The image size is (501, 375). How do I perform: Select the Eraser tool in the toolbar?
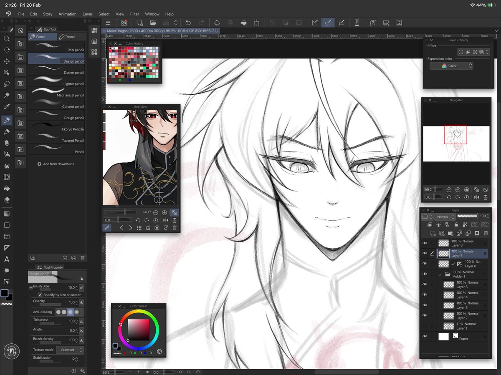tap(7, 199)
